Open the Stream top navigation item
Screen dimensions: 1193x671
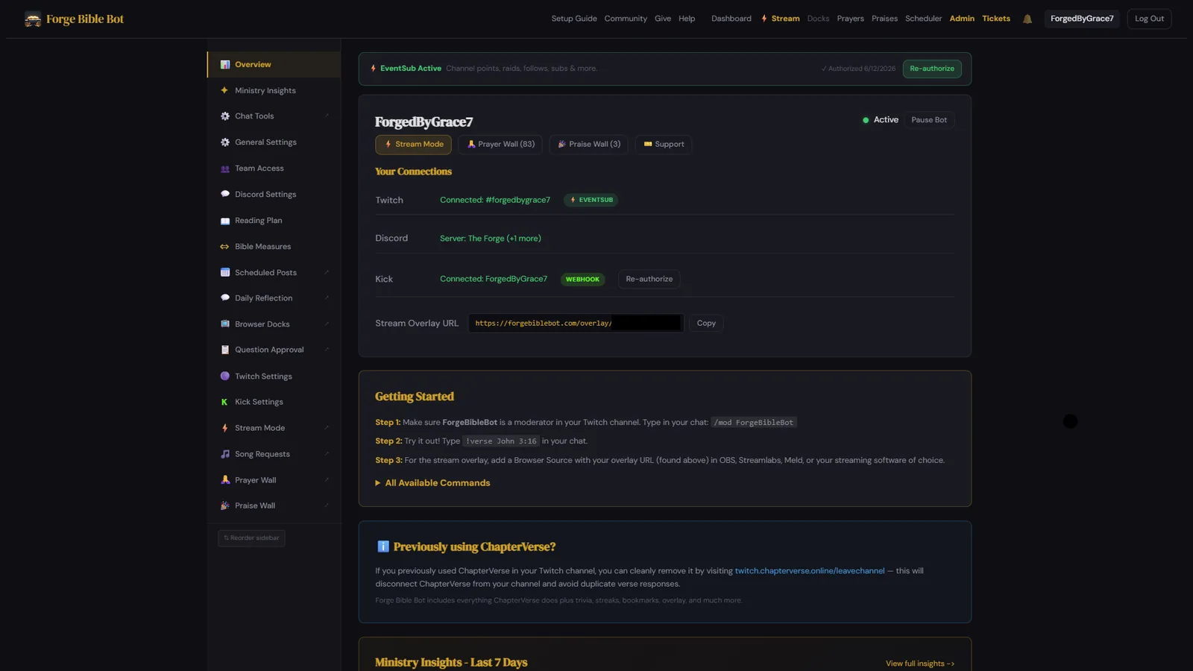pos(780,19)
